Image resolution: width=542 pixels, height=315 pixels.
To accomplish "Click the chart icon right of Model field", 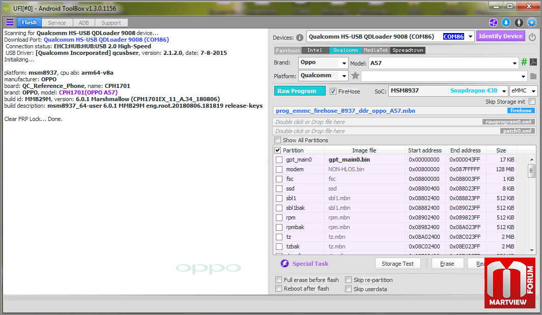I will pyautogui.click(x=533, y=62).
